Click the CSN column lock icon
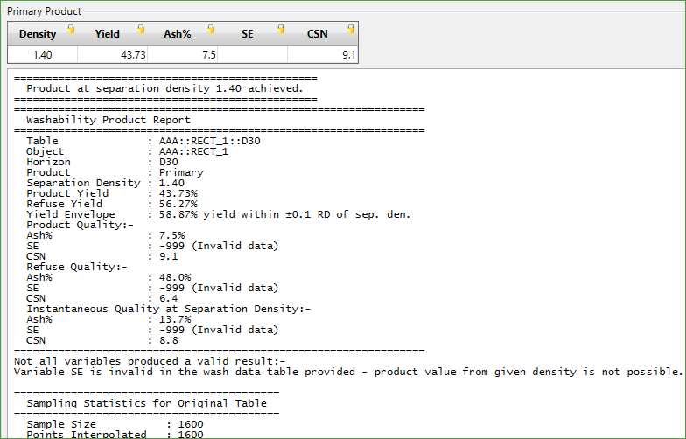 point(351,29)
